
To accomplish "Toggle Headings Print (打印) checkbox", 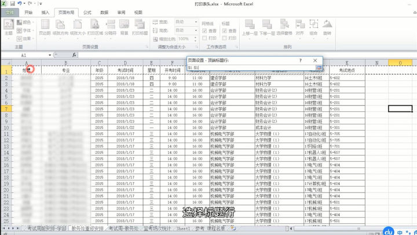I will (225, 38).
